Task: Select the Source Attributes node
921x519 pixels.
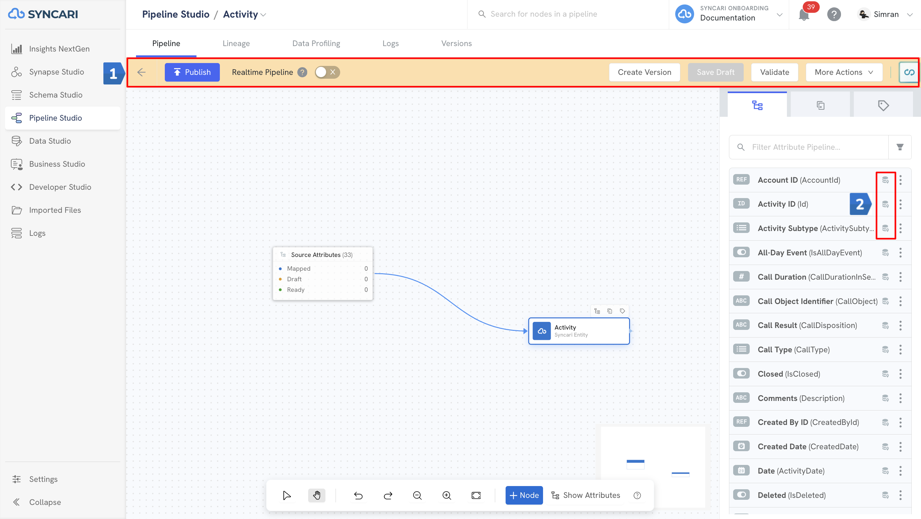Action: pos(323,274)
